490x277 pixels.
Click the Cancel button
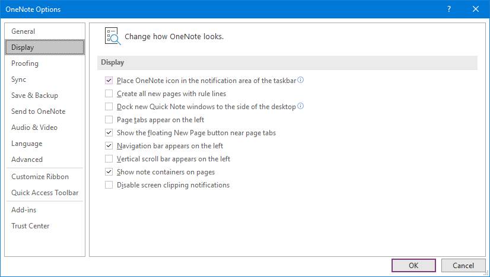click(463, 266)
